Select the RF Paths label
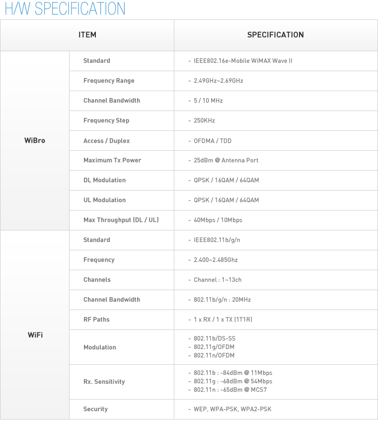 [96, 319]
